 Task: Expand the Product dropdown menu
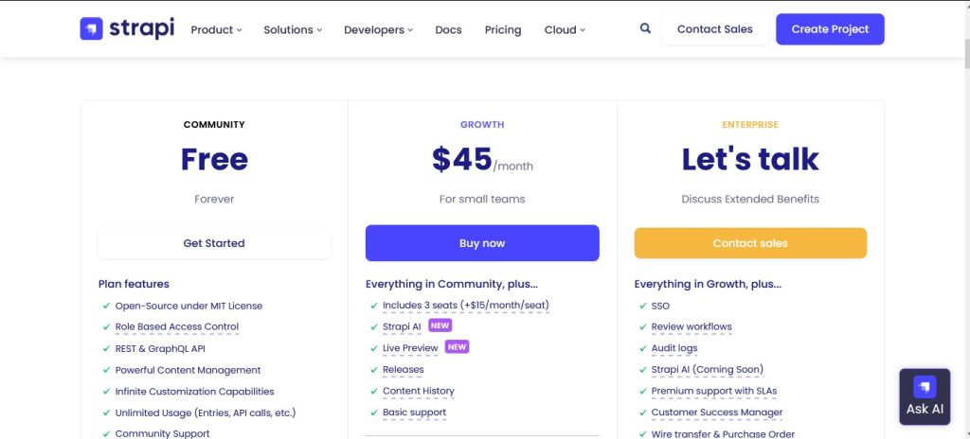coord(216,29)
